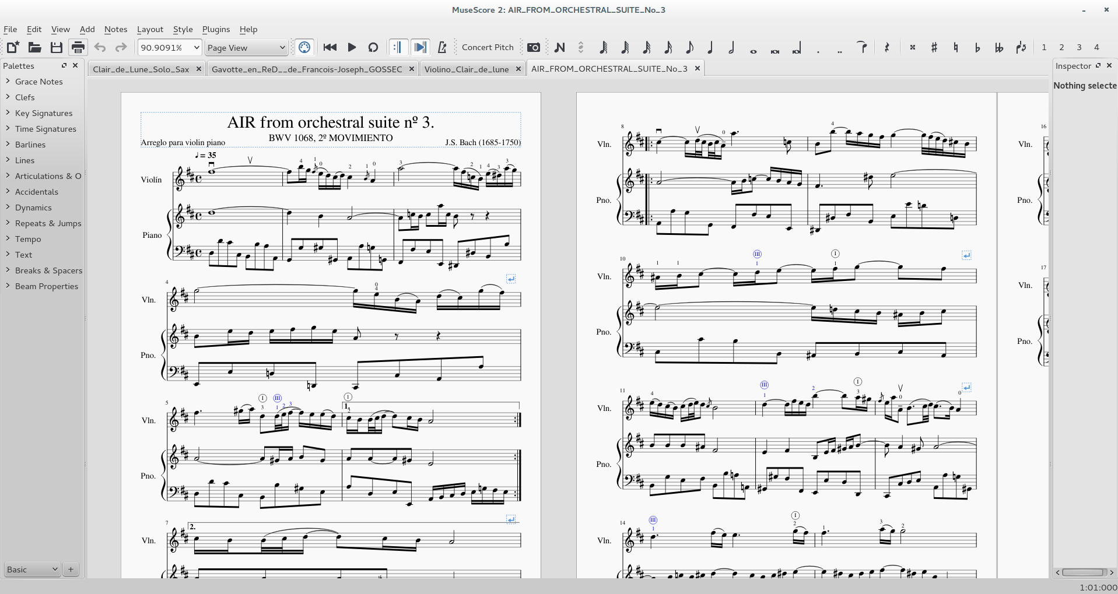Select quarter note duration
1118x594 pixels.
point(710,47)
